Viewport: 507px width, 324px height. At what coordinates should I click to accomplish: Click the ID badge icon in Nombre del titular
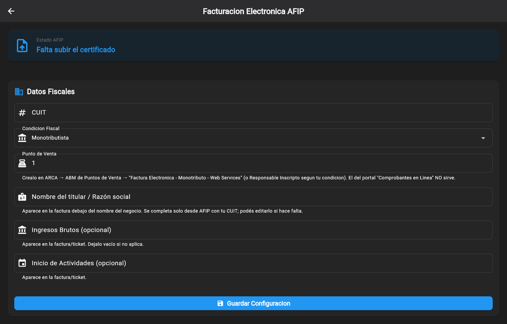22,197
